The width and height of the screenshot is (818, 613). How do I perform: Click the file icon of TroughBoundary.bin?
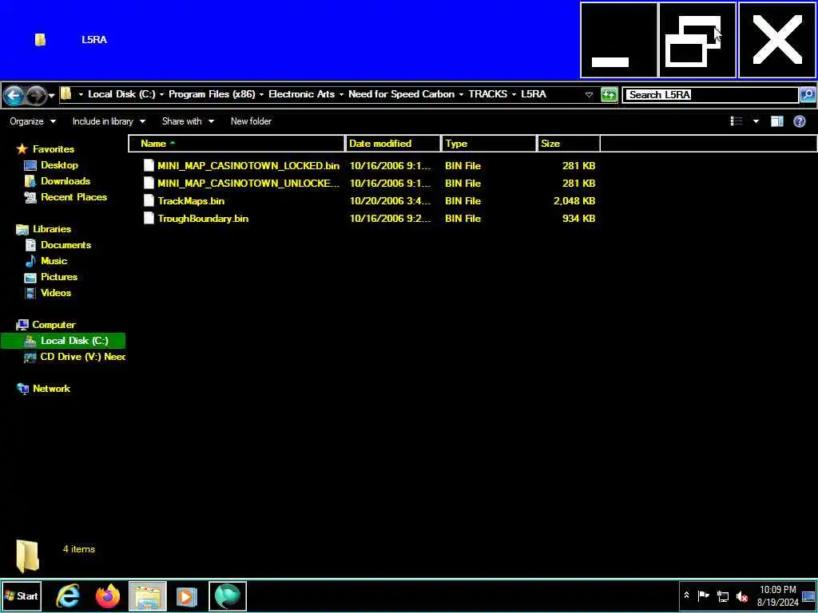click(x=149, y=219)
